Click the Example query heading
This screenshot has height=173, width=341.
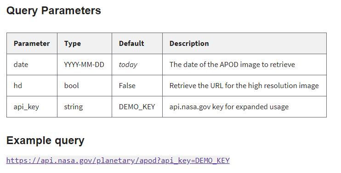click(45, 141)
